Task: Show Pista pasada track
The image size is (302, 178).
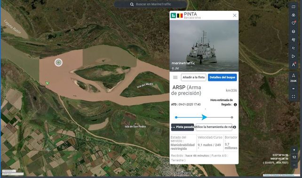Action: click(x=183, y=127)
